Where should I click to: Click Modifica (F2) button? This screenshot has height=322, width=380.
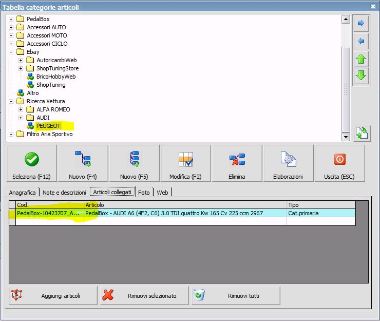coord(186,163)
